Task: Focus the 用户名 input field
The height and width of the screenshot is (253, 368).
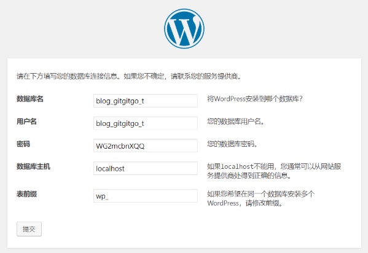Action: click(x=145, y=123)
